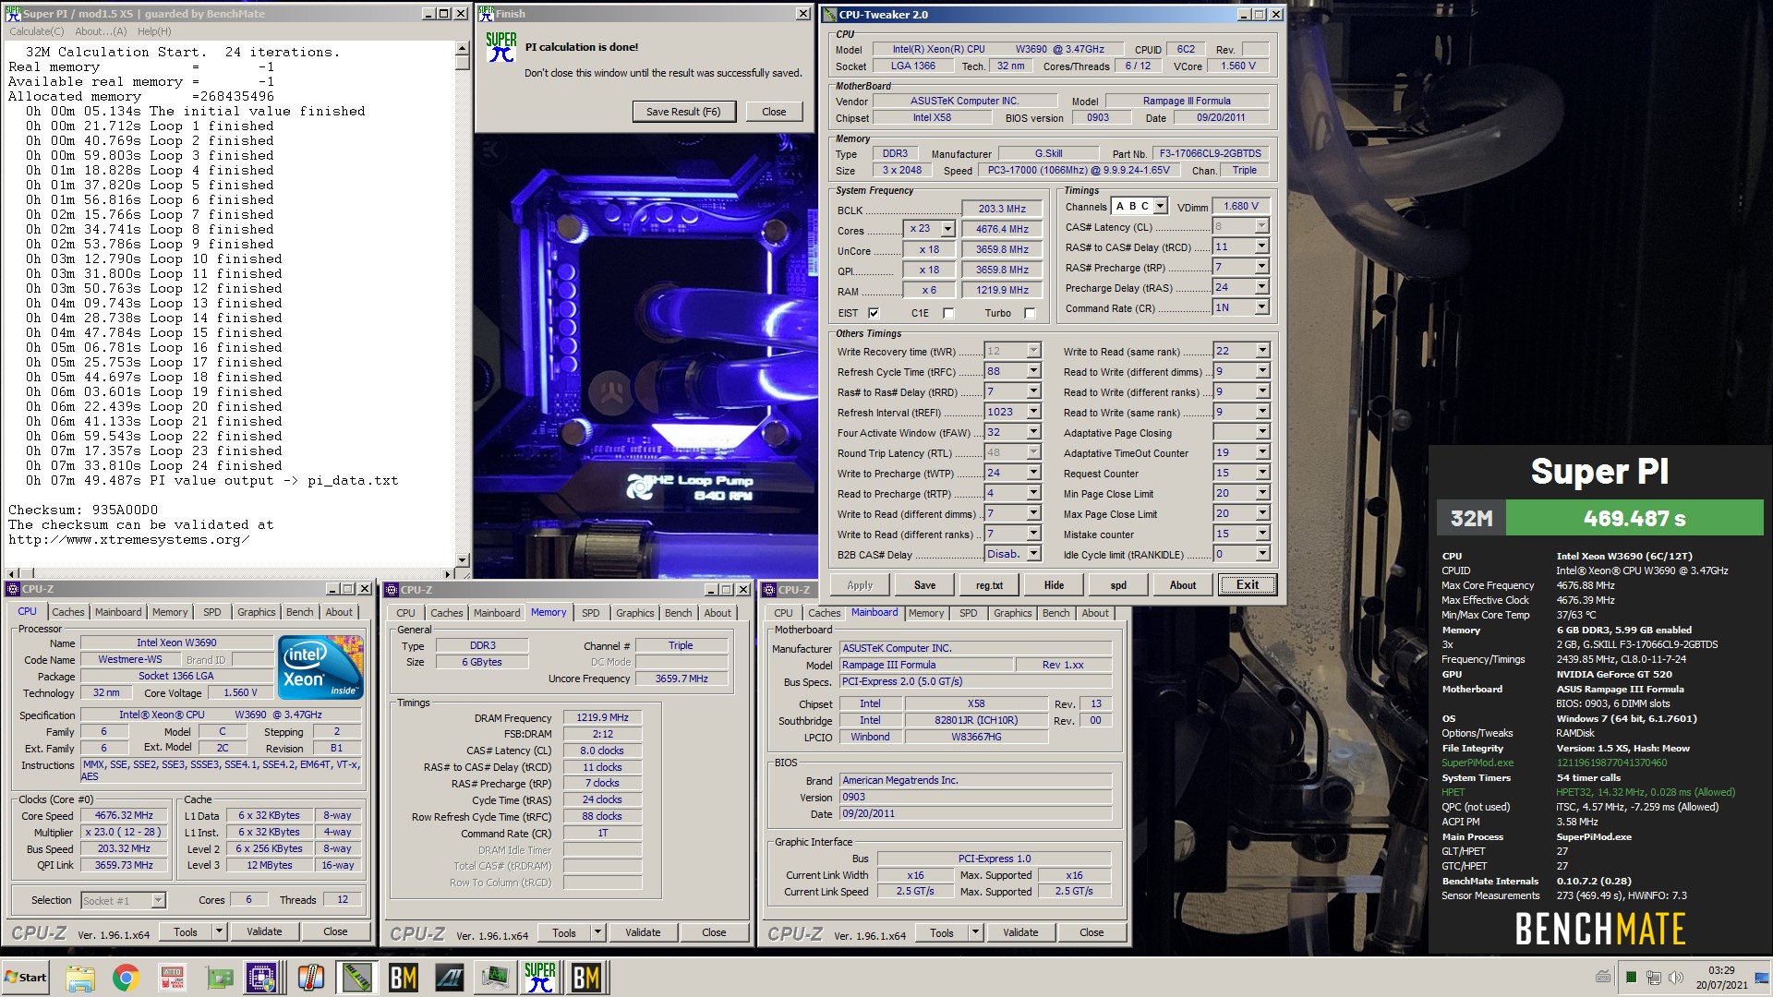Click the Exit button in CPU-Tweaker
Image resolution: width=1773 pixels, height=997 pixels.
click(1248, 584)
